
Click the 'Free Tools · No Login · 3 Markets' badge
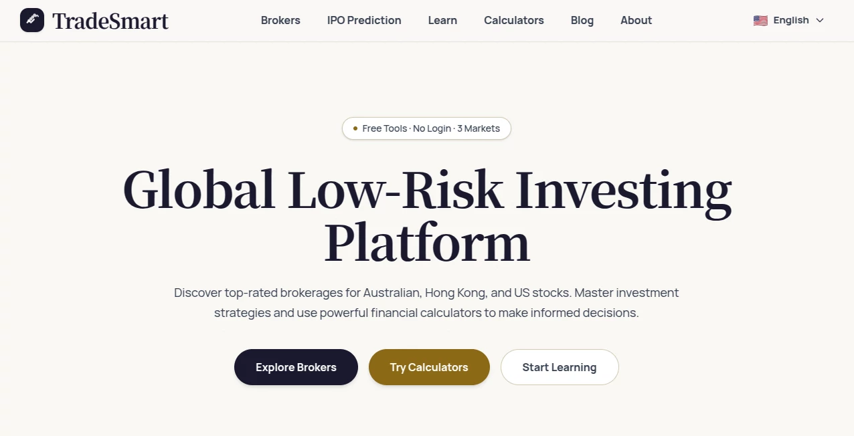tap(426, 128)
